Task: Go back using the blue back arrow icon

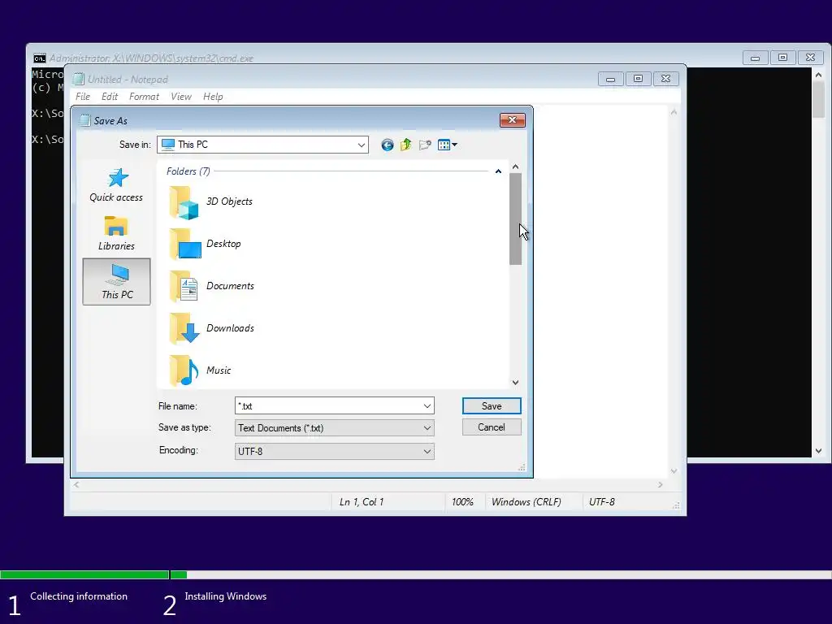Action: coord(388,145)
